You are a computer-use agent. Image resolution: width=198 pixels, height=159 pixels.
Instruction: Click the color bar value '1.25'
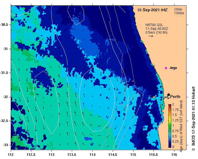(175, 120)
